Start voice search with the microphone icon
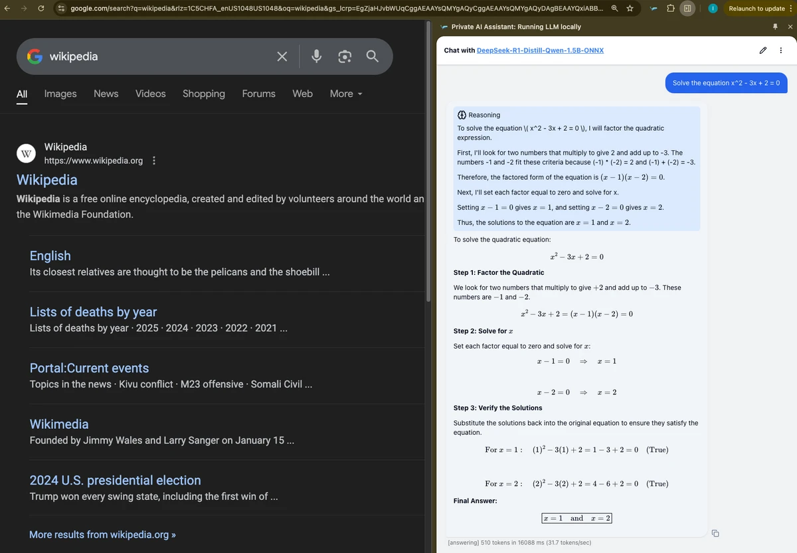 (317, 56)
